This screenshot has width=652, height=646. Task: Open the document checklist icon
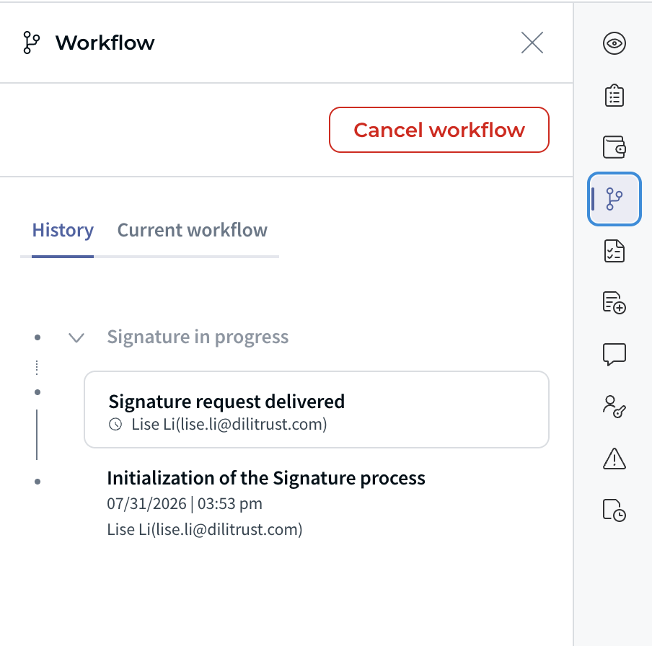614,251
